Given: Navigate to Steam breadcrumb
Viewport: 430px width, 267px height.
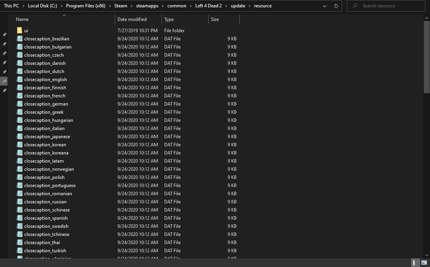Looking at the screenshot, I should point(121,6).
